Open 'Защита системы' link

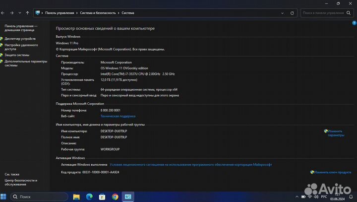click(17, 55)
